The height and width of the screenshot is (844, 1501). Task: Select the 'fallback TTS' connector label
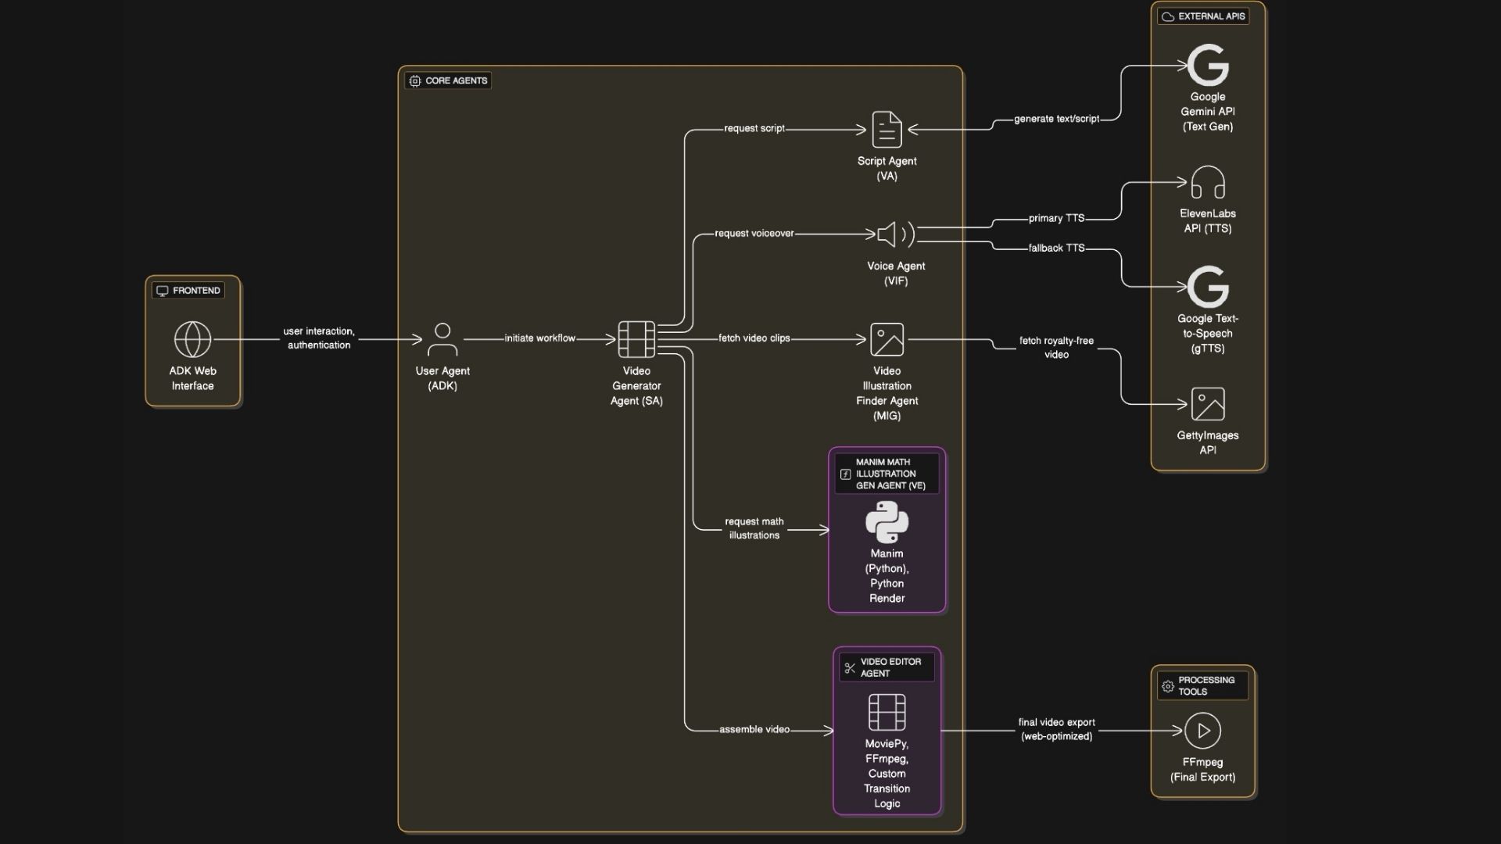coord(1056,248)
